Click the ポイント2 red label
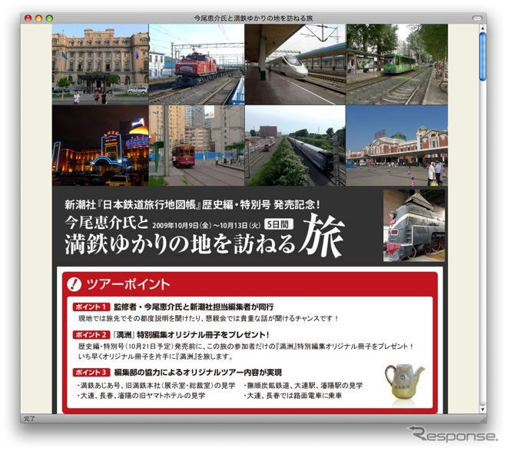 tap(91, 335)
